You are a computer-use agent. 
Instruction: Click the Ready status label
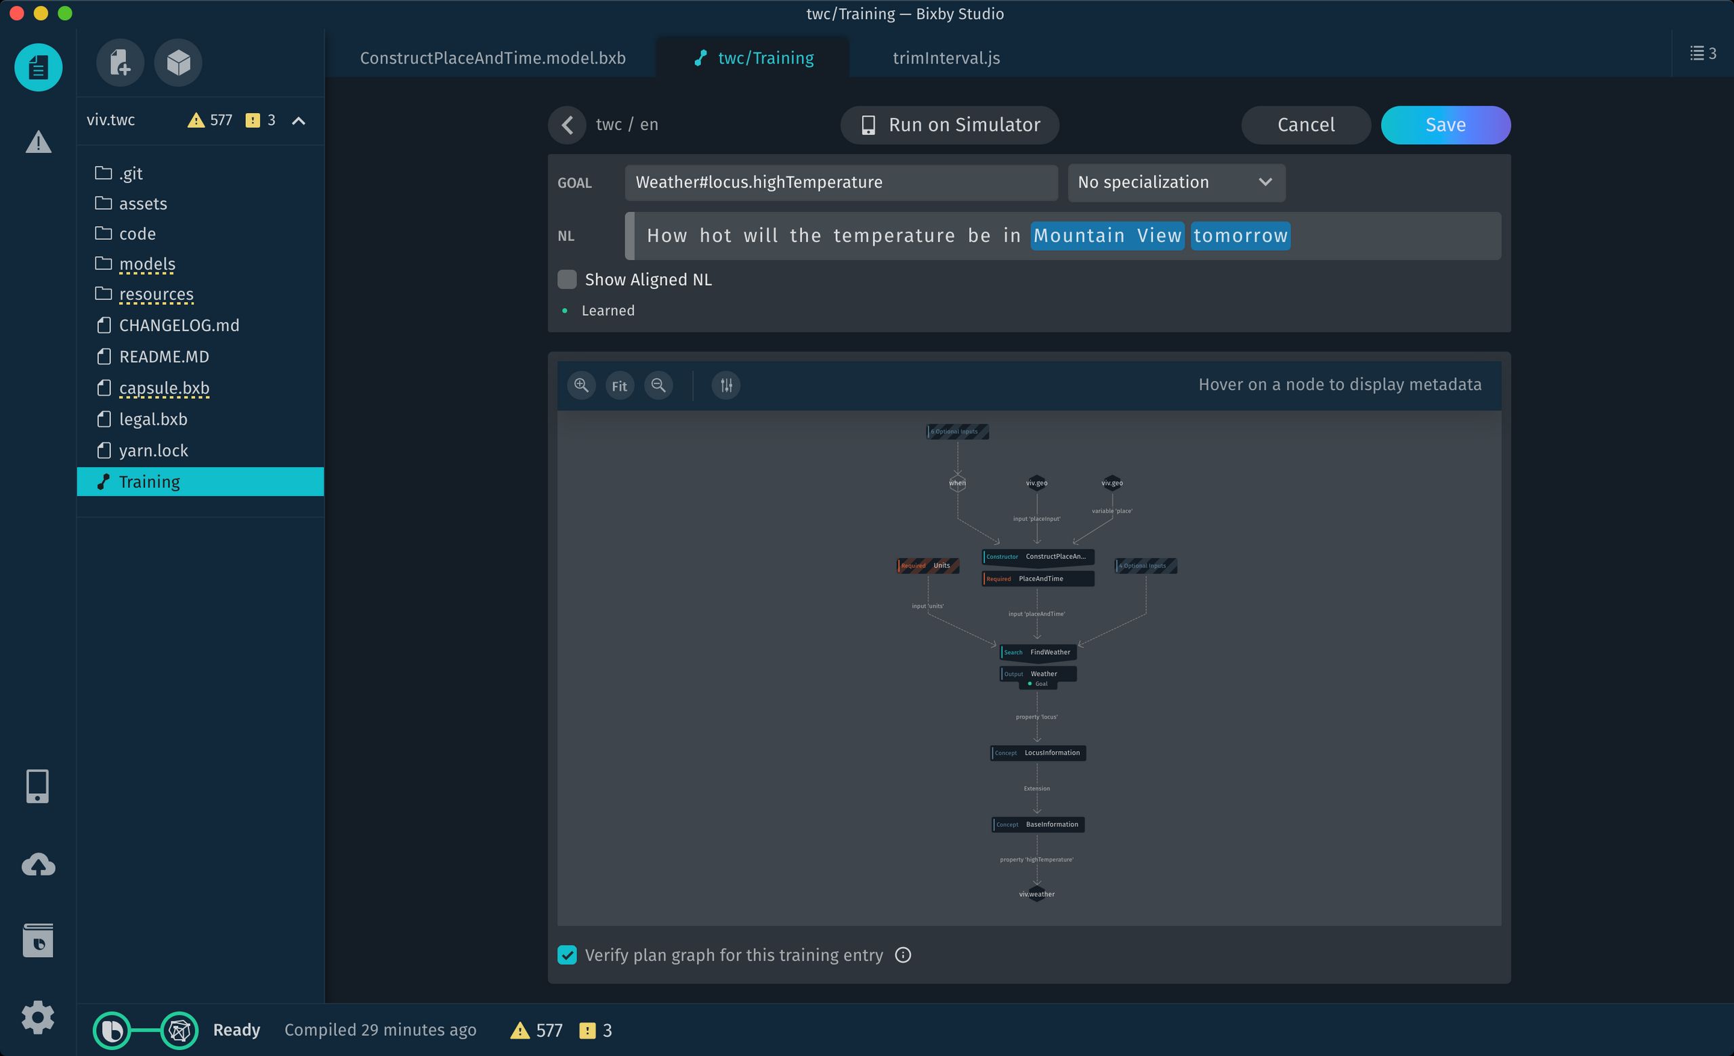coord(236,1030)
